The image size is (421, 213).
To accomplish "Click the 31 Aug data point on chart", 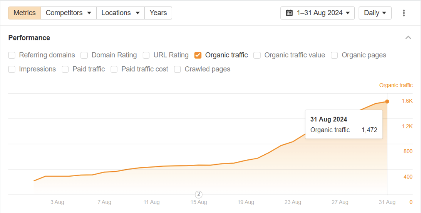I will [387, 101].
